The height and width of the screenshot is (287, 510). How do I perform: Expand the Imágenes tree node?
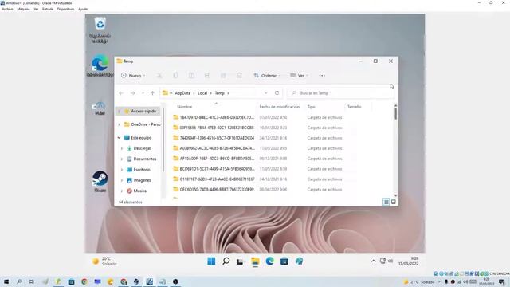click(122, 180)
